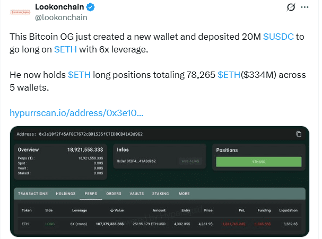The width and height of the screenshot is (322, 239).
Task: Click the $USDC cashtag link
Action: (279, 37)
